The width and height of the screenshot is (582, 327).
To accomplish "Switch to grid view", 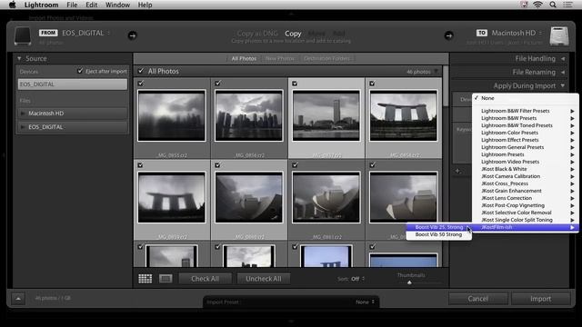I will pos(145,279).
